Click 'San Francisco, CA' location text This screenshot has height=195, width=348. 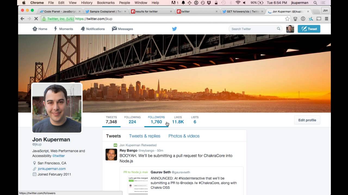52,163
